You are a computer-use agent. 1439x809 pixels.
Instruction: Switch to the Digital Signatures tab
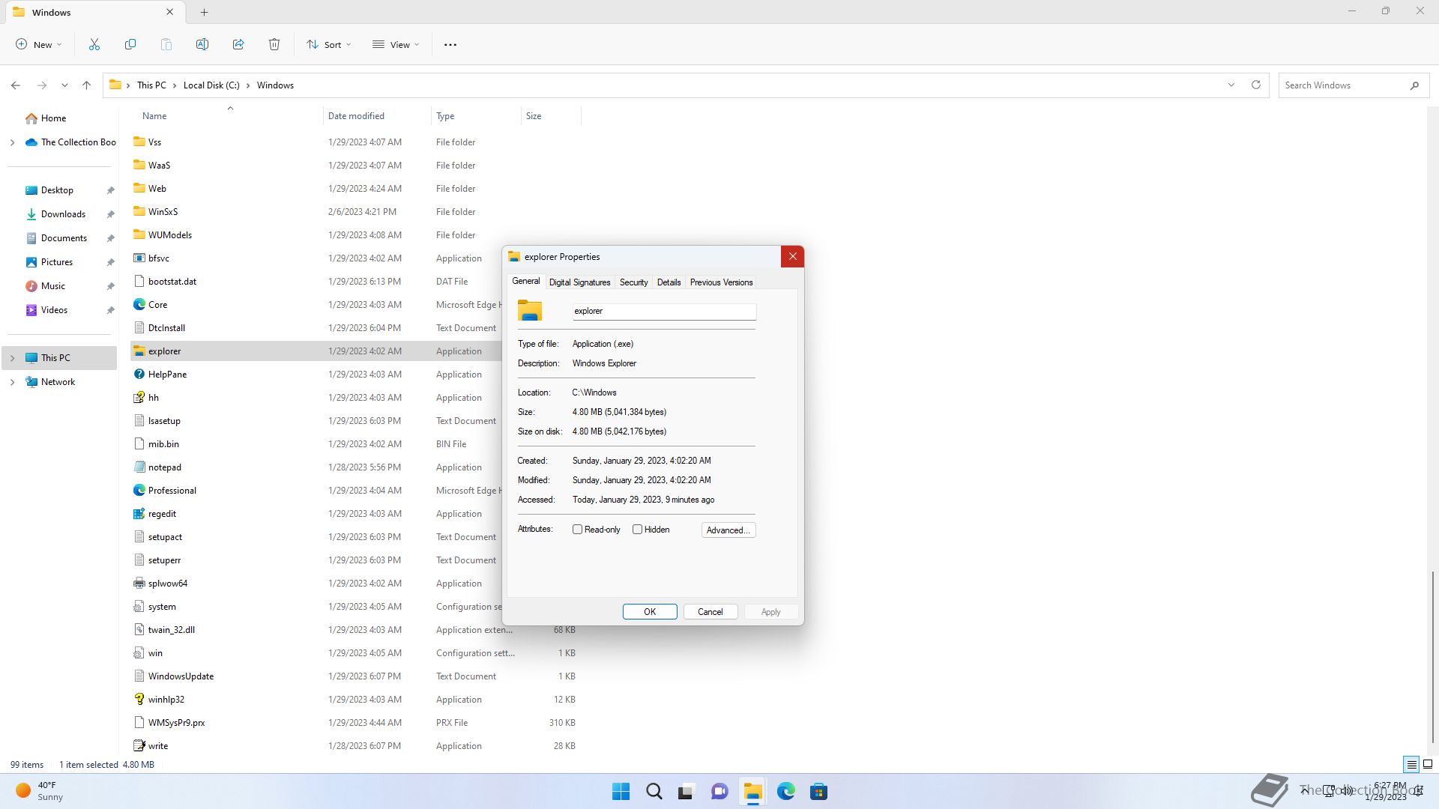pos(579,282)
